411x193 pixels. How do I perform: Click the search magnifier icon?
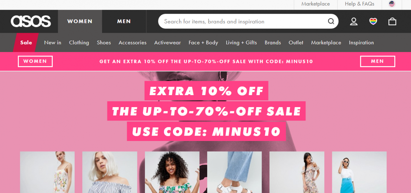pyautogui.click(x=331, y=21)
